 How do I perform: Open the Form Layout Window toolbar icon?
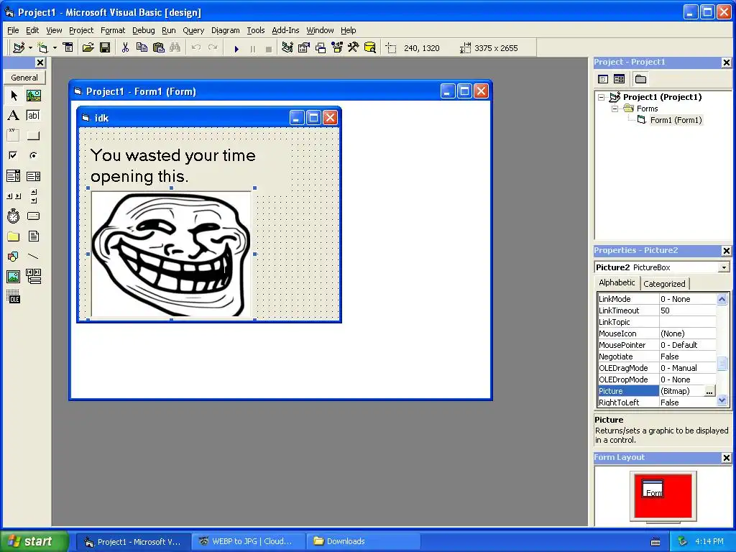(x=321, y=48)
